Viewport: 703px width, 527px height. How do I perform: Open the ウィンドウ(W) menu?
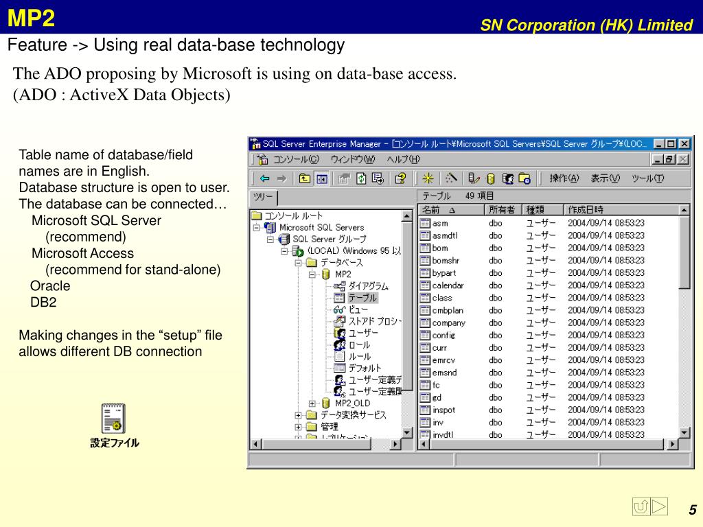point(352,159)
